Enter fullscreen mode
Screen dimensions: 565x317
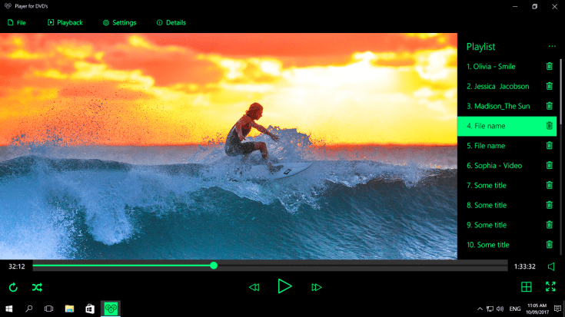click(x=550, y=287)
